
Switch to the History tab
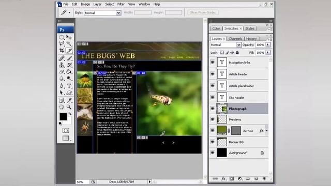251,39
